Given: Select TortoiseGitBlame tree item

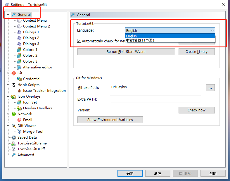Looking at the screenshot, I should (x=32, y=143).
